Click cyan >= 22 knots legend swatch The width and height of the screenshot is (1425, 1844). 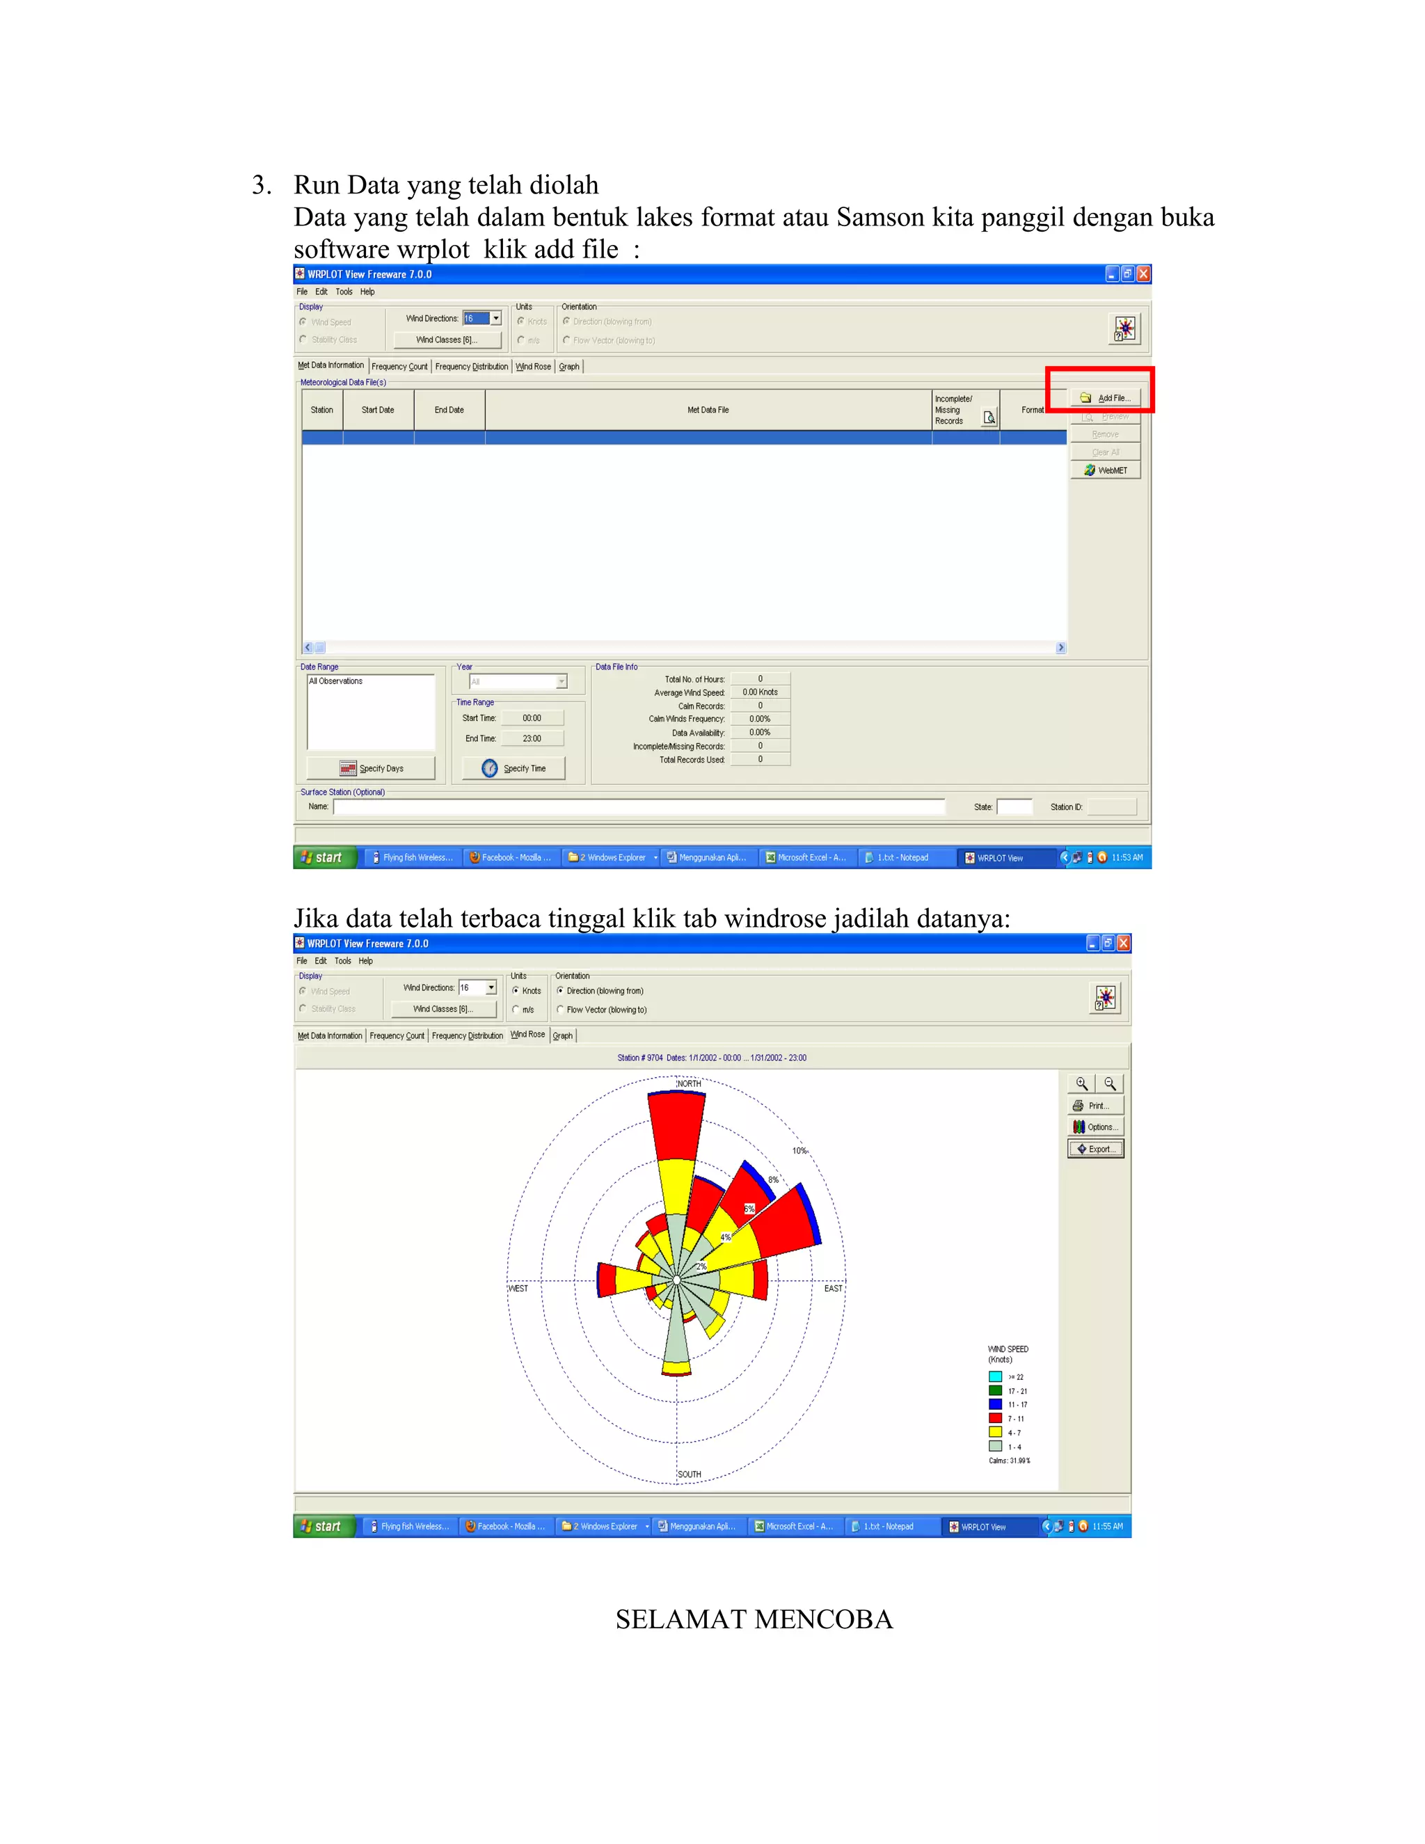click(x=995, y=1377)
